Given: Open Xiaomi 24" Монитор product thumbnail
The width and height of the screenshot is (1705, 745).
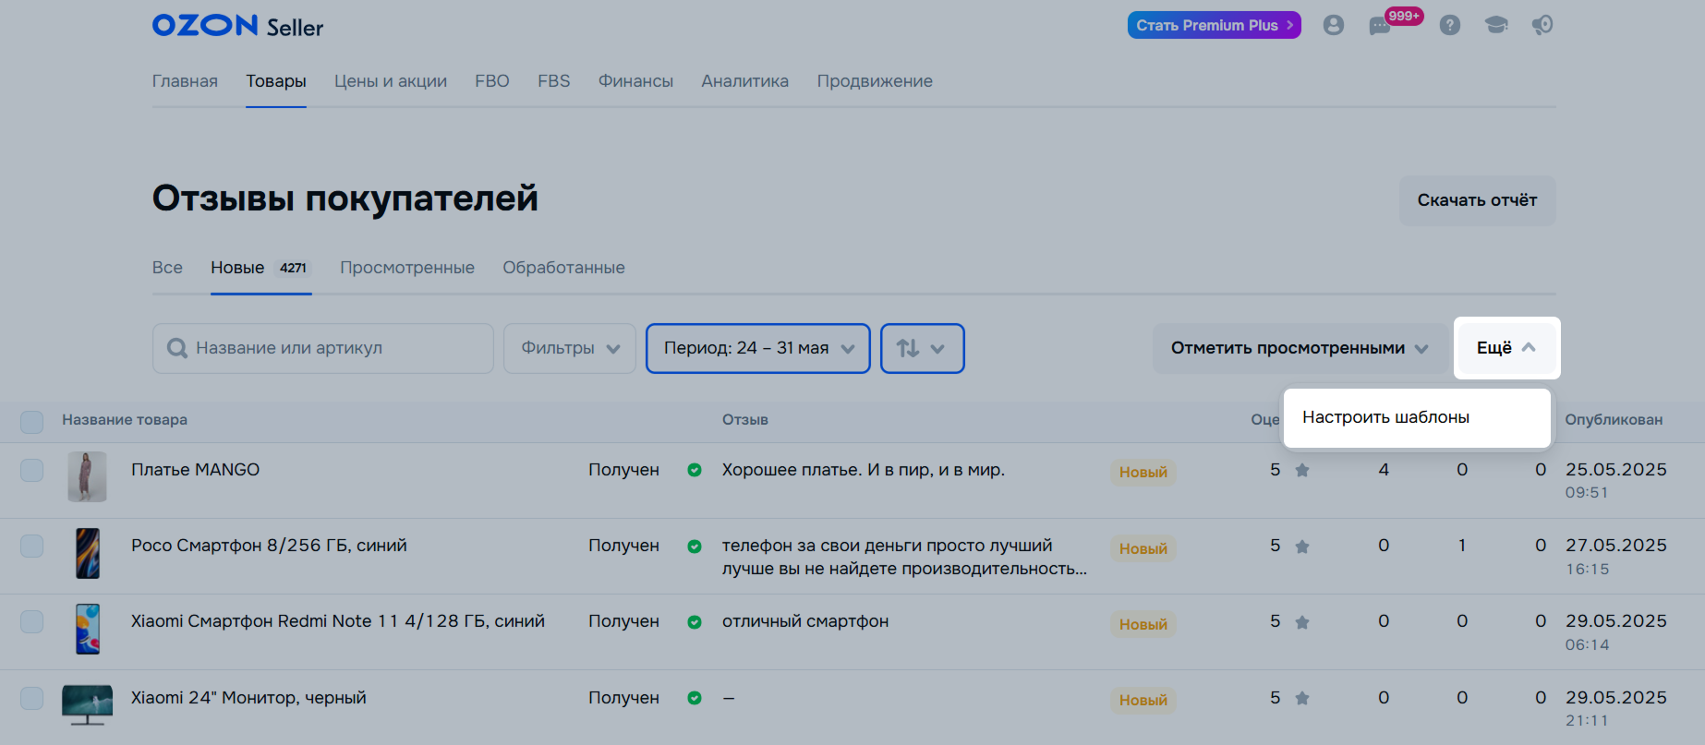Looking at the screenshot, I should 88,704.
